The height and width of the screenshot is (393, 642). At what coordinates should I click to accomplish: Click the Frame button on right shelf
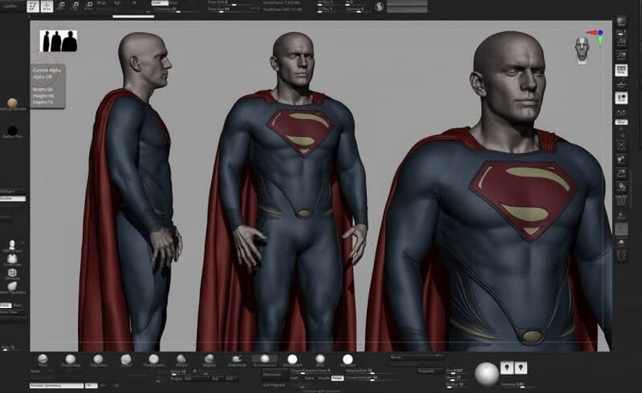[621, 145]
